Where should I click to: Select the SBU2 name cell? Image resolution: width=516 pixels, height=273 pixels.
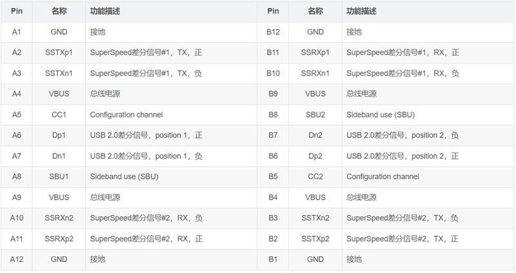pos(315,114)
